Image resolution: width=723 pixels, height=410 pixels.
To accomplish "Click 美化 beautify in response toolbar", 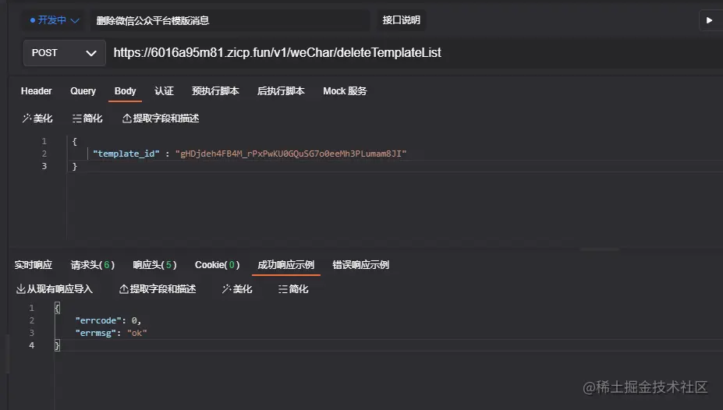I will [x=237, y=289].
